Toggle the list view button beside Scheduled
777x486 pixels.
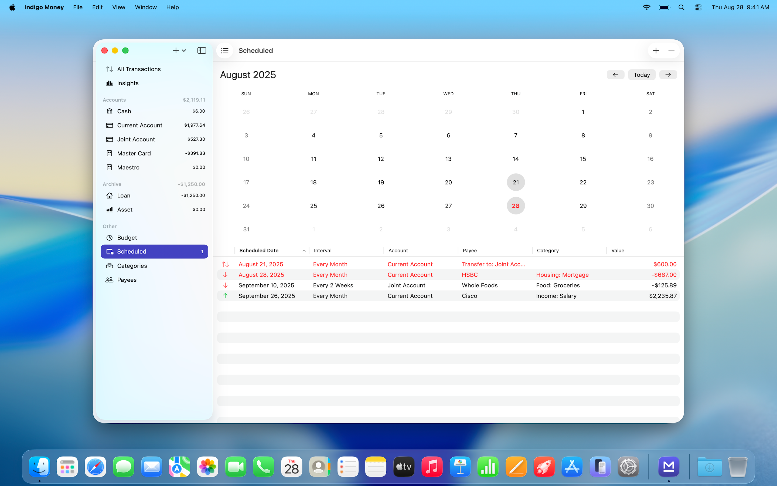pos(224,50)
